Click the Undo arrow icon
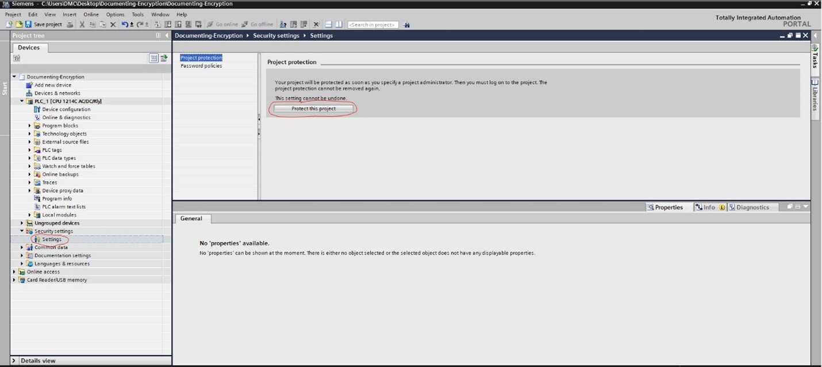The height and width of the screenshot is (367, 822). 125,25
